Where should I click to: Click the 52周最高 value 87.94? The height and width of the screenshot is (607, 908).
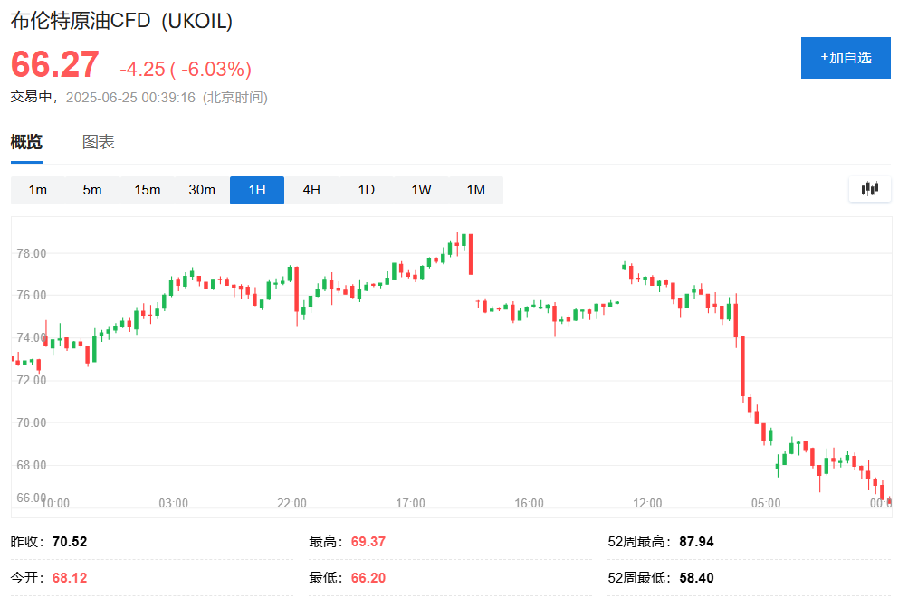(x=697, y=542)
